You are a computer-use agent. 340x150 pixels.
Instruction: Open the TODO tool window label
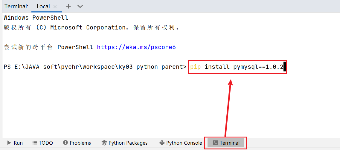(46, 143)
